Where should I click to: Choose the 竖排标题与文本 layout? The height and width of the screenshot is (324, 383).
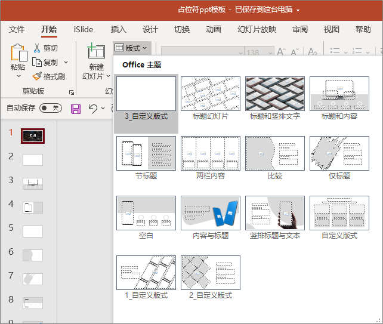[x=275, y=217]
